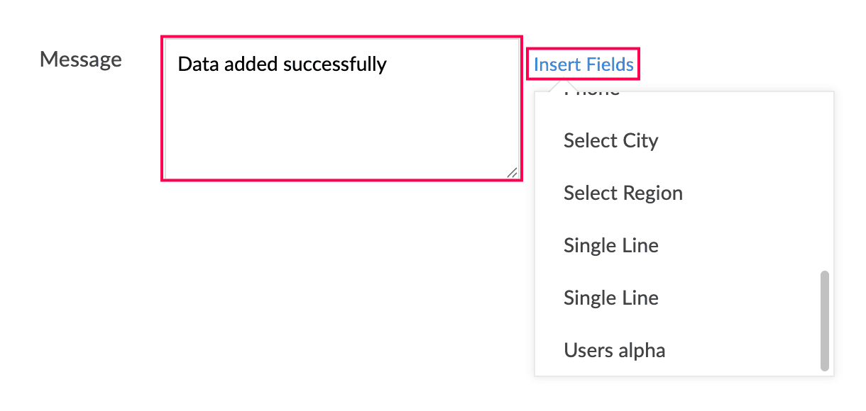Place cursor after 'Data added successfully' text
The height and width of the screenshot is (411, 866).
pyautogui.click(x=389, y=64)
